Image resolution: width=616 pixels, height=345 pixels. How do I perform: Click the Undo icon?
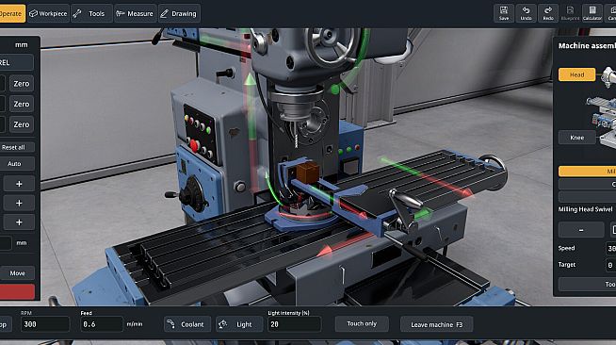(x=526, y=13)
